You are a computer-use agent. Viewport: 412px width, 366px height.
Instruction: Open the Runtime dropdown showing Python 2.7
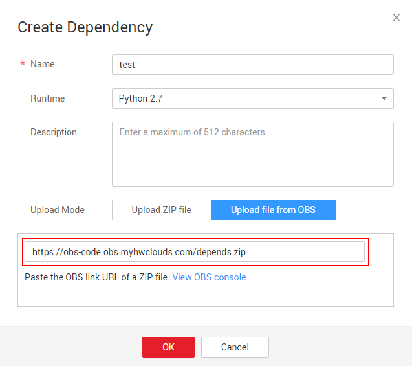[x=246, y=98]
